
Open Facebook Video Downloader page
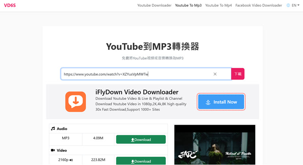[x=259, y=5]
